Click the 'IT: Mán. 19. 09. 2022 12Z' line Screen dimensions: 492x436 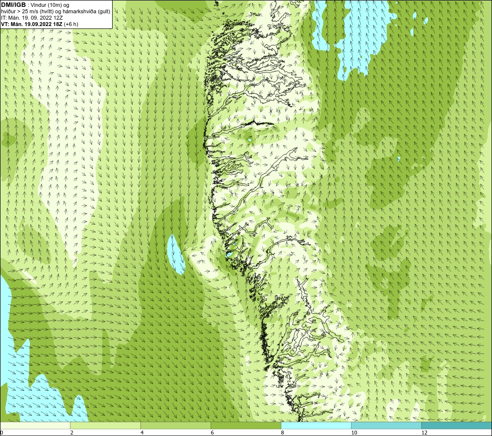(x=31, y=18)
